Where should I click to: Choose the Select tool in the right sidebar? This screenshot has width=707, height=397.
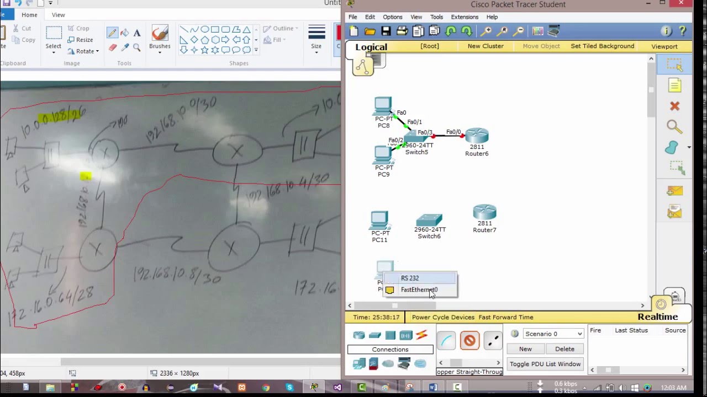point(674,65)
